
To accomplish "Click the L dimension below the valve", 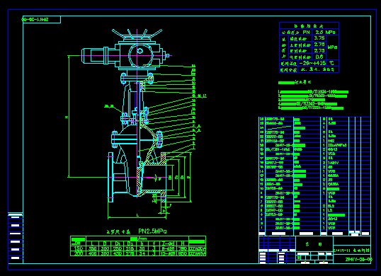I will [x=137, y=215].
